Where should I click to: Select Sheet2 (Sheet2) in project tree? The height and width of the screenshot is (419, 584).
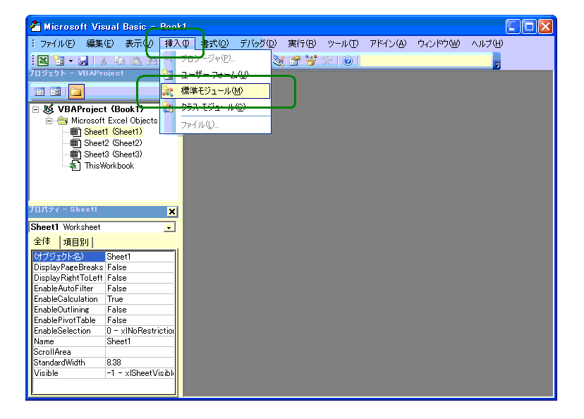(113, 143)
